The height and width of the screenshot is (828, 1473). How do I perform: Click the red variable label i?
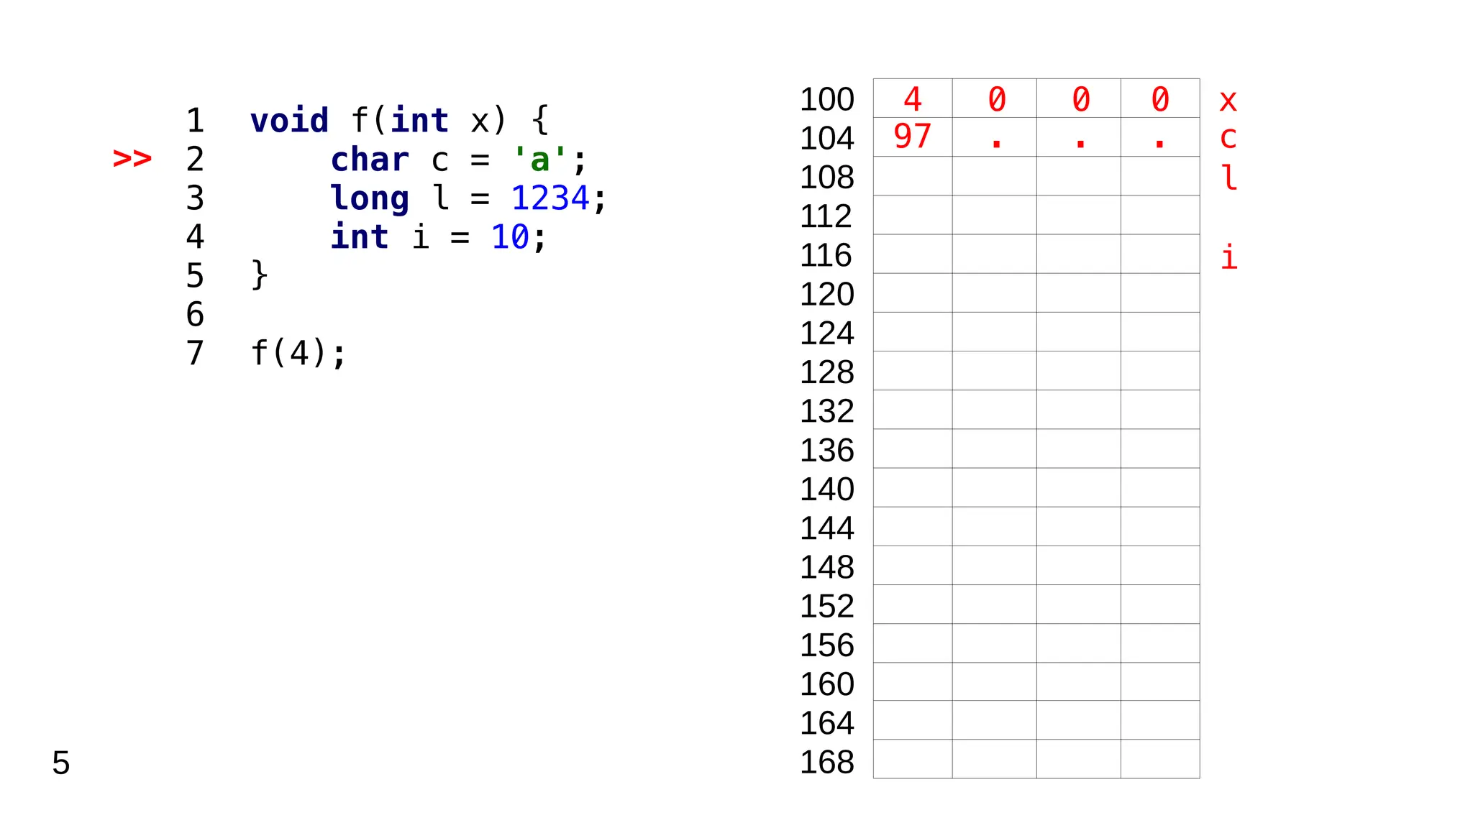pos(1229,257)
